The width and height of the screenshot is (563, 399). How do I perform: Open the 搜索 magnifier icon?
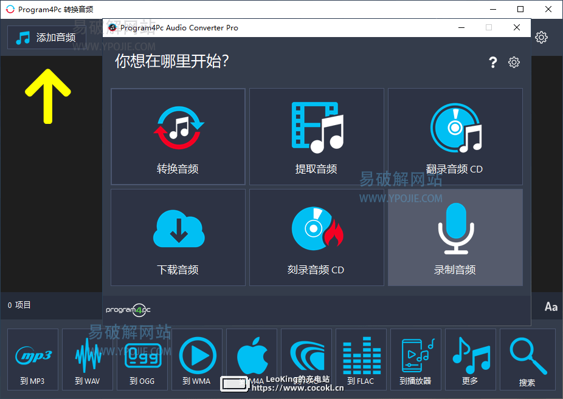pos(527,360)
